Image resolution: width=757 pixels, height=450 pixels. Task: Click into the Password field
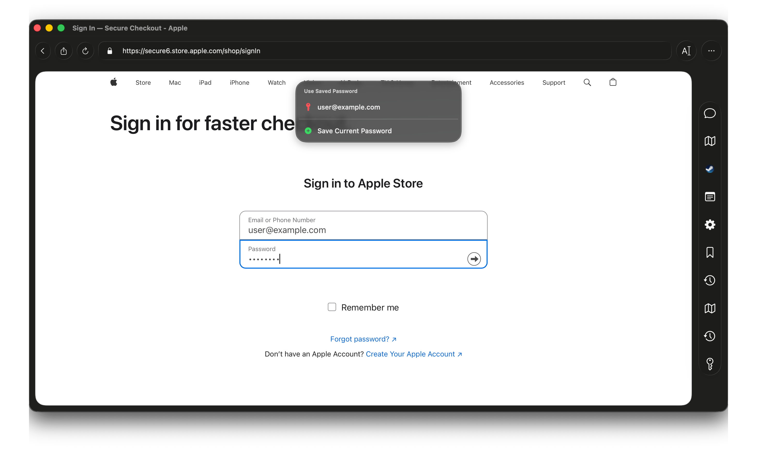(363, 254)
